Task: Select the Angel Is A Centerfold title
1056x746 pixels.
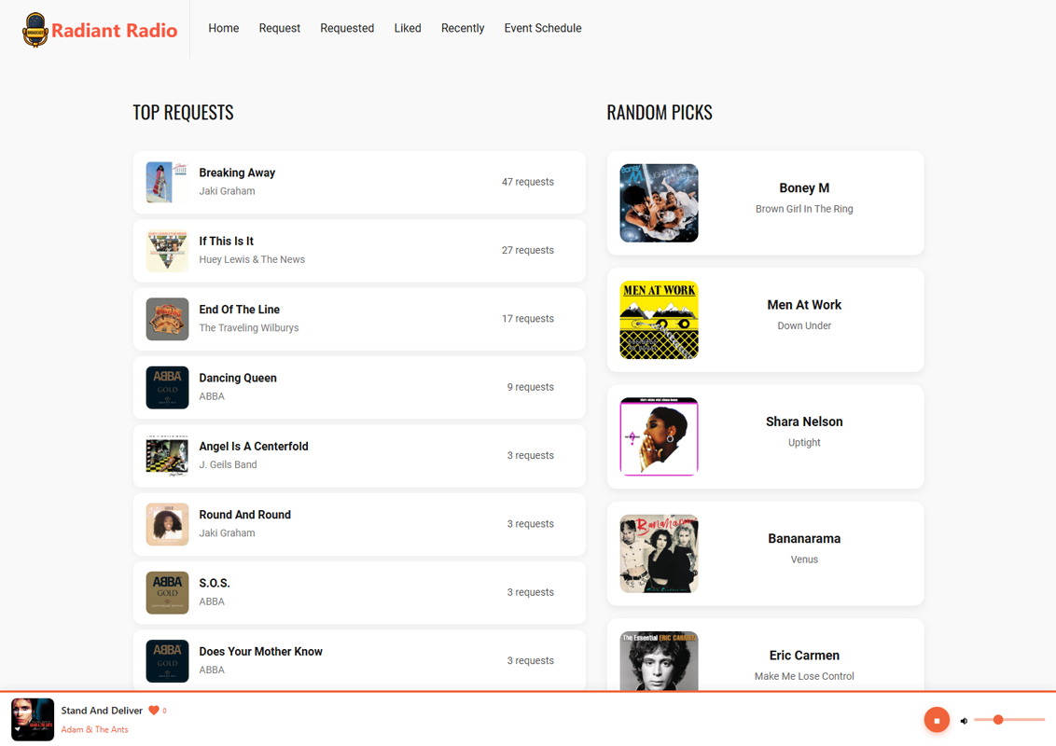Action: pos(253,447)
